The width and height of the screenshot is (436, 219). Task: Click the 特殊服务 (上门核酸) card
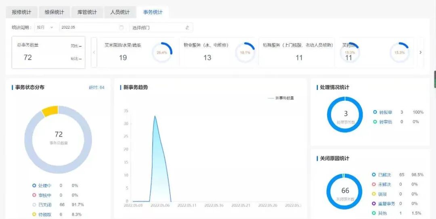pyautogui.click(x=297, y=52)
